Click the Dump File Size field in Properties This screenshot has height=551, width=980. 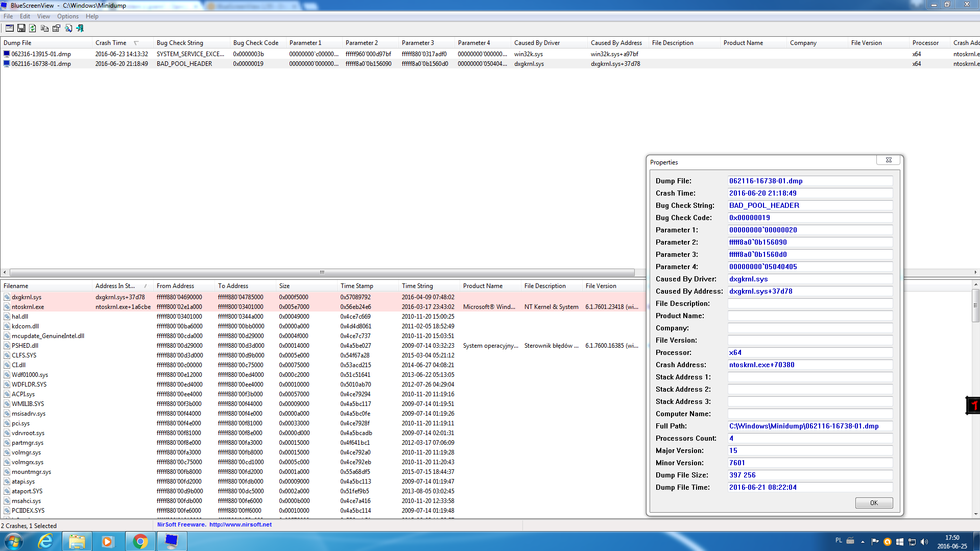[810, 475]
